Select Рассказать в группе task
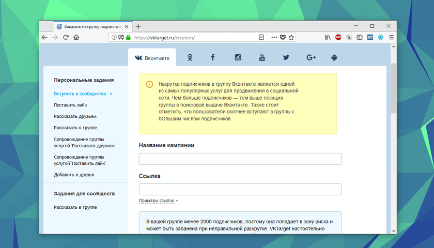This screenshot has width=434, height=248. (x=75, y=207)
